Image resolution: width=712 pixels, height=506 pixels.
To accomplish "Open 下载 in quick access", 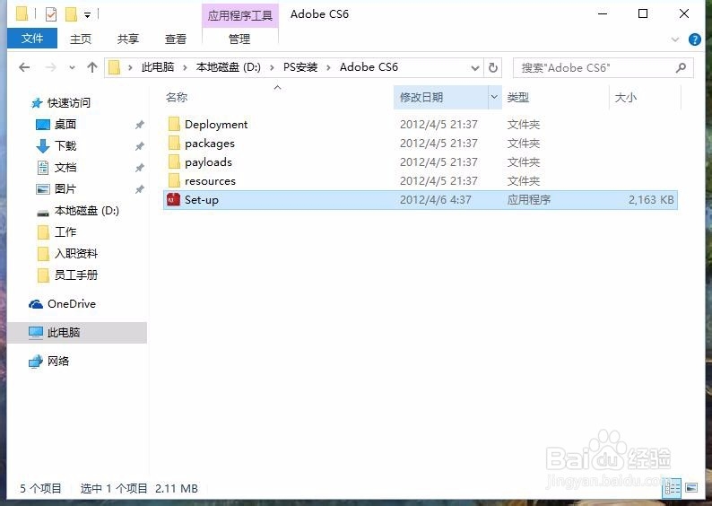I will click(65, 146).
